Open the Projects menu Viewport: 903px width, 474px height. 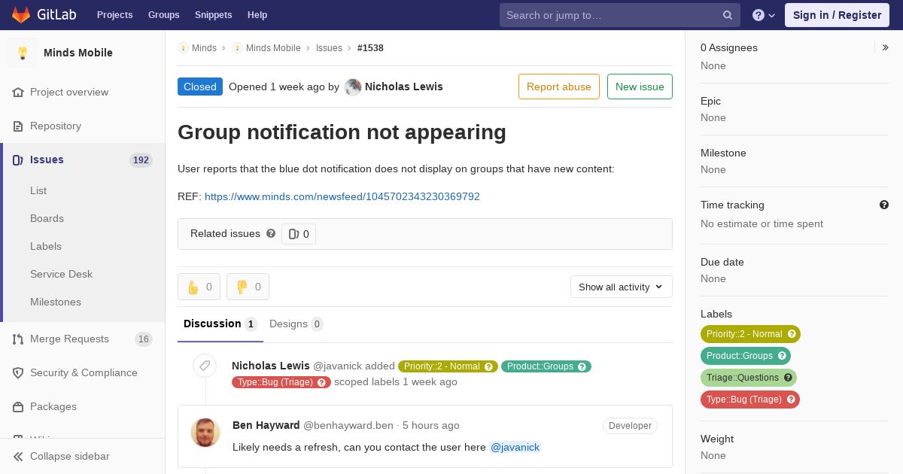pyautogui.click(x=114, y=15)
